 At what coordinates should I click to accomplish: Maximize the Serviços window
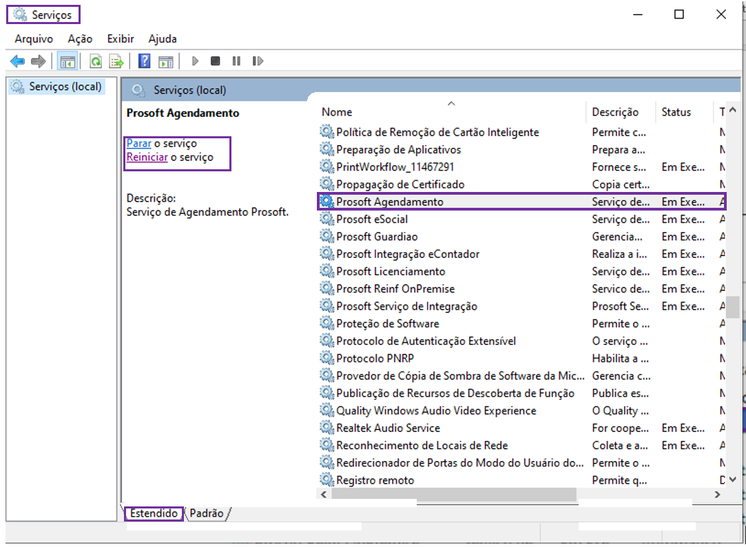click(x=679, y=14)
